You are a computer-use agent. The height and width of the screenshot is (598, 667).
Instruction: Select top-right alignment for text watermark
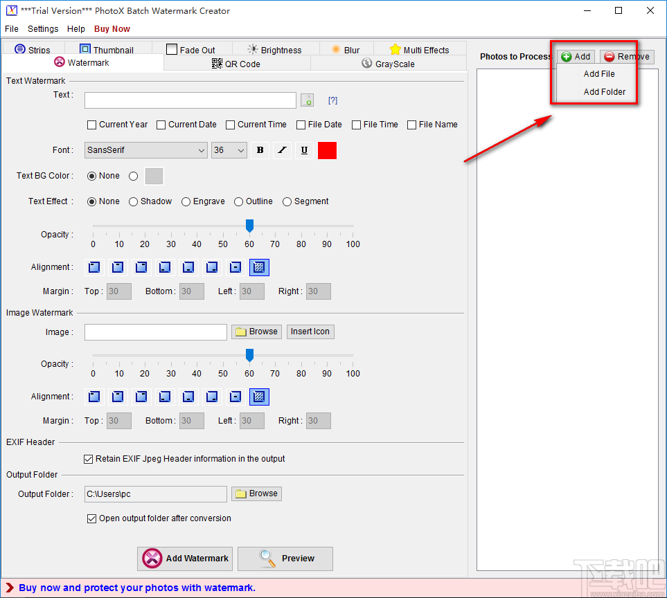(141, 267)
